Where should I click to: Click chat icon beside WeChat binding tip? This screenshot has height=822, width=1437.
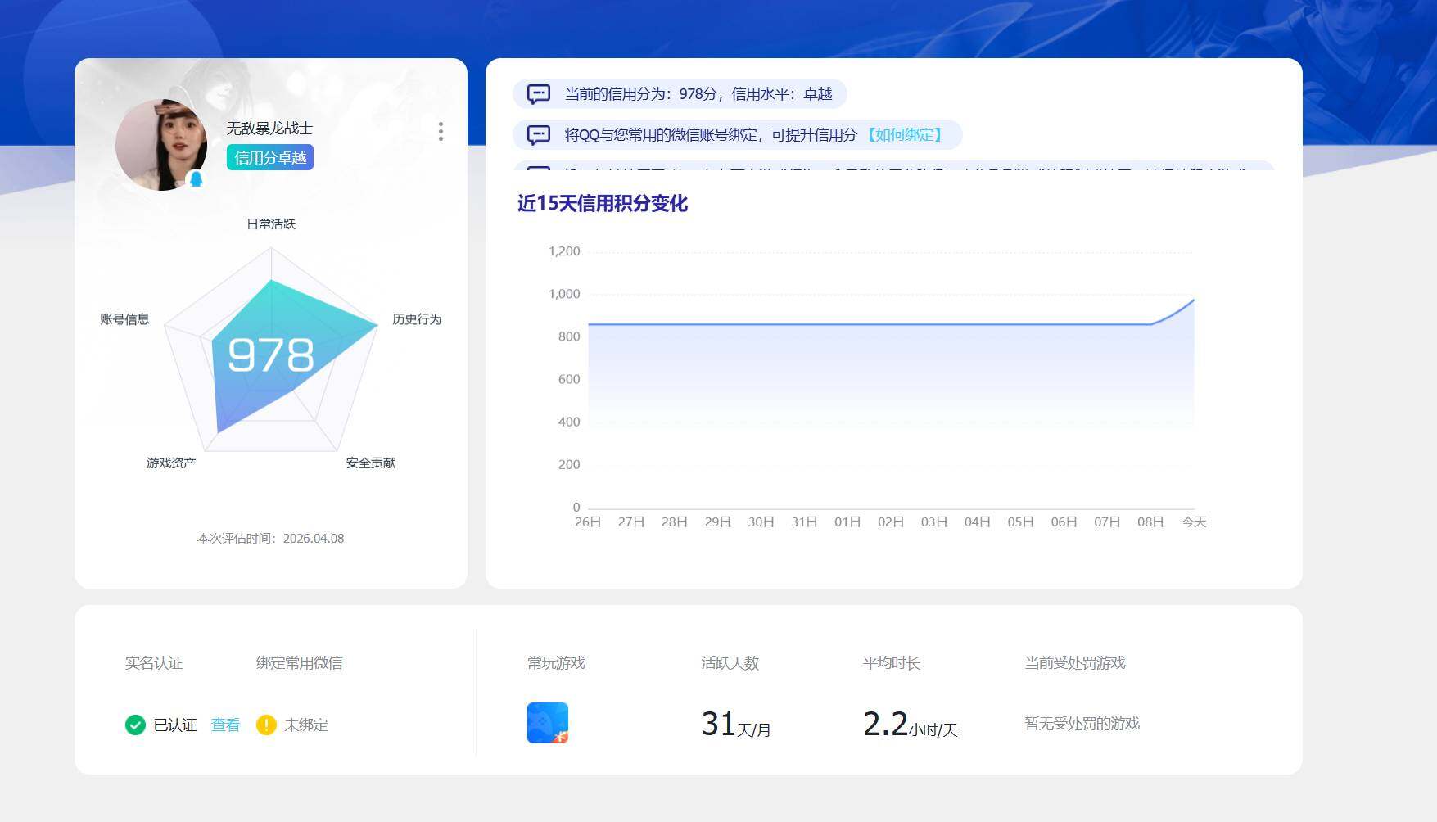pos(539,135)
